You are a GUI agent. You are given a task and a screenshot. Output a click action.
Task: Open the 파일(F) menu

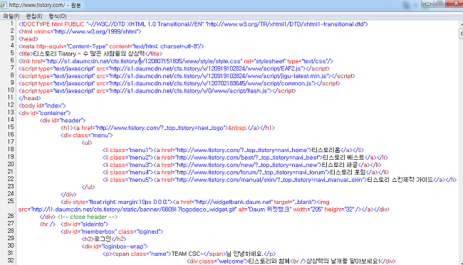point(11,16)
